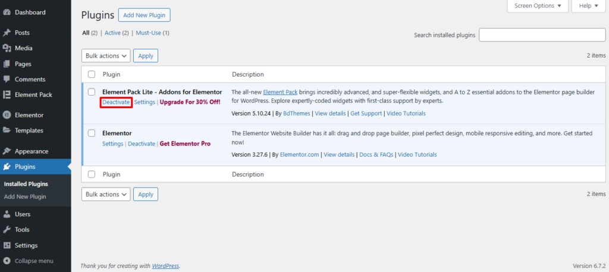Click the Plugins plug icon in sidebar
This screenshot has height=272, width=609.
7,167
